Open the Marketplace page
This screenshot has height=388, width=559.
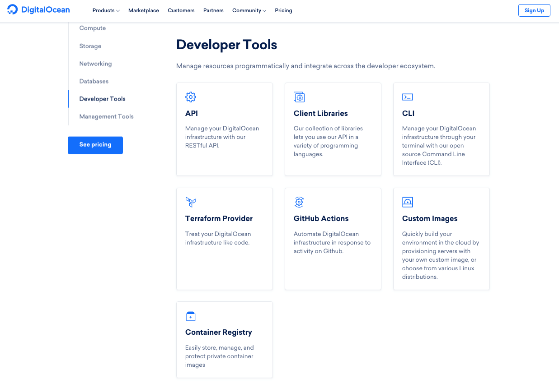coord(144,10)
